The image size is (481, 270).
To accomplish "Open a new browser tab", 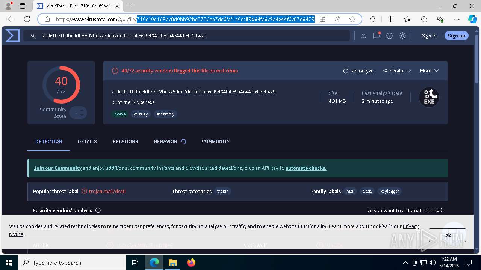I will pos(131,6).
